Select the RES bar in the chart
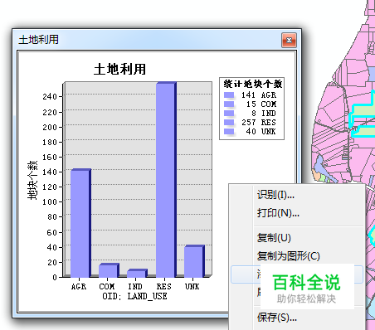 click(166, 180)
